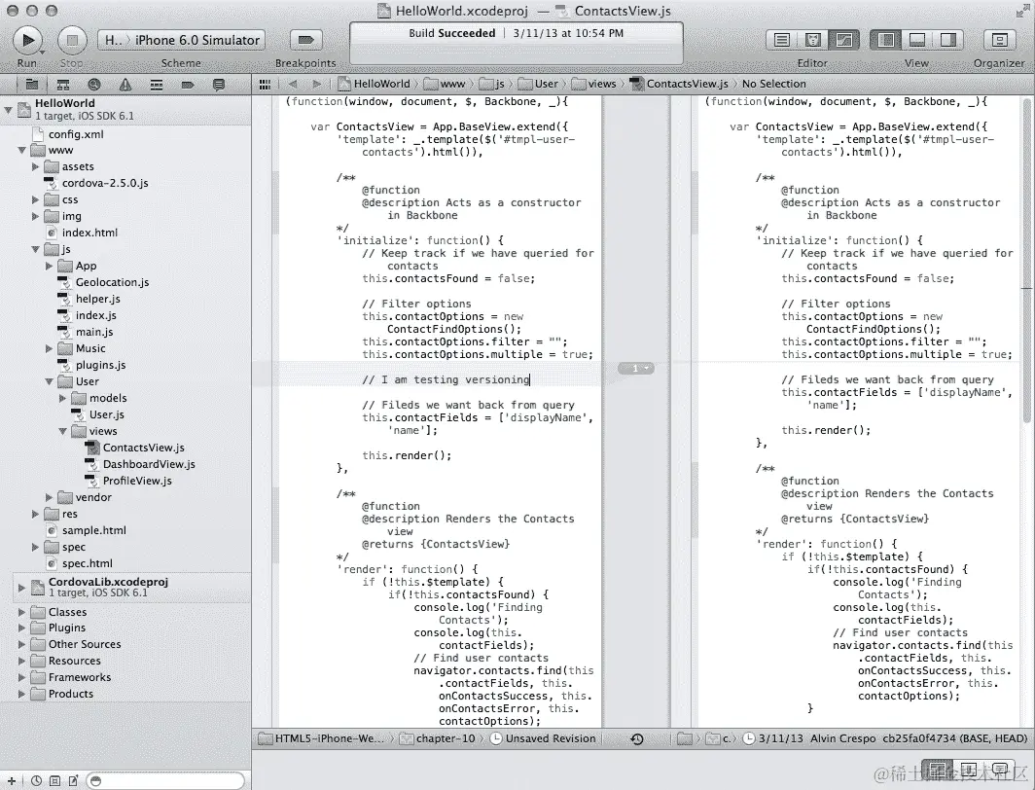
Task: Open the Issue navigator warning triangle
Action: point(125,85)
